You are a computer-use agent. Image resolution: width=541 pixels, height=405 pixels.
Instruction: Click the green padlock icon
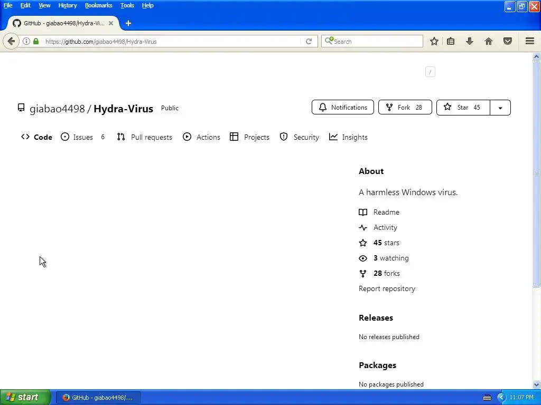pos(36,41)
